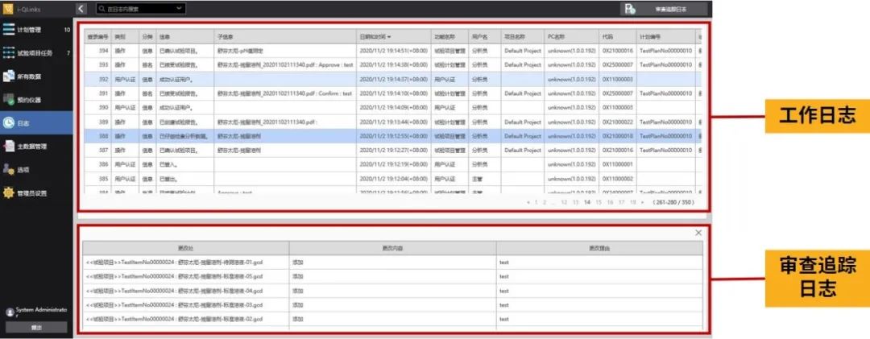Expand the log search dropdown arrow
Image resolution: width=870 pixels, height=339 pixels.
(178, 9)
